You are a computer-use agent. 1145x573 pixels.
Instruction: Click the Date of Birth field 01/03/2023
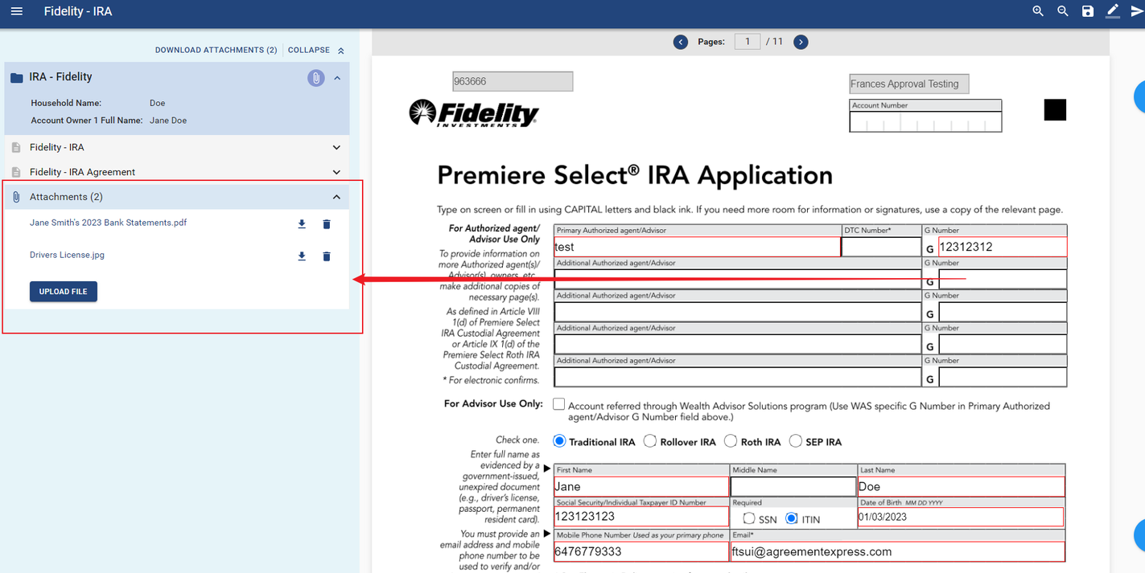961,517
